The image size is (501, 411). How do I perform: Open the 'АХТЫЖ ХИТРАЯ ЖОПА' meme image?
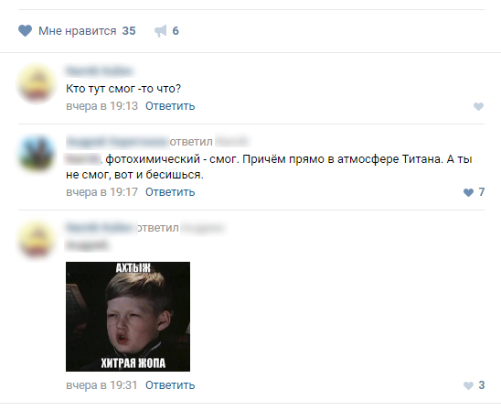128,317
